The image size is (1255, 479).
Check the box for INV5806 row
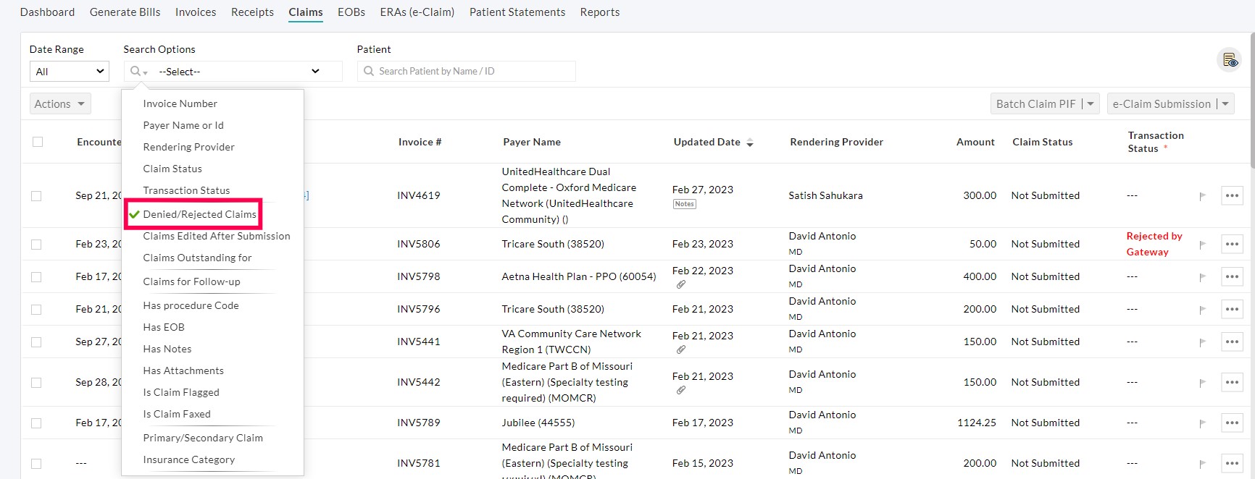[x=36, y=245]
